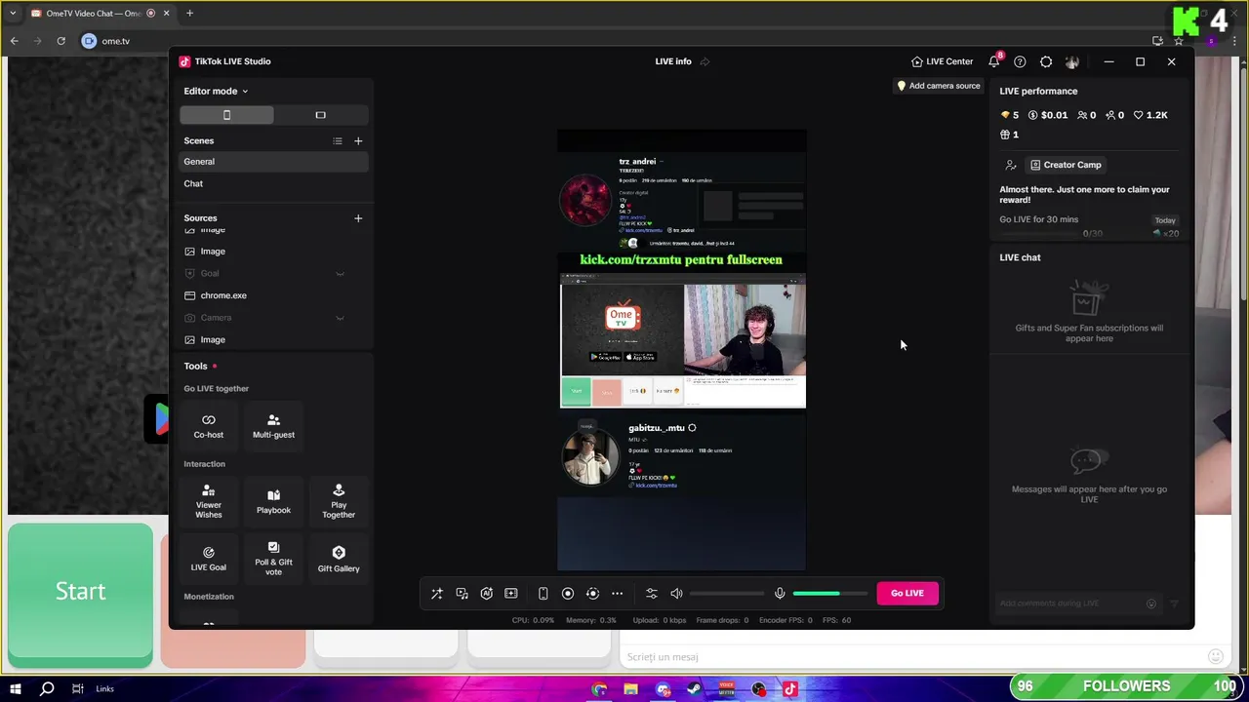The width and height of the screenshot is (1249, 702).
Task: Open the Scenes list view icon
Action: (x=338, y=141)
